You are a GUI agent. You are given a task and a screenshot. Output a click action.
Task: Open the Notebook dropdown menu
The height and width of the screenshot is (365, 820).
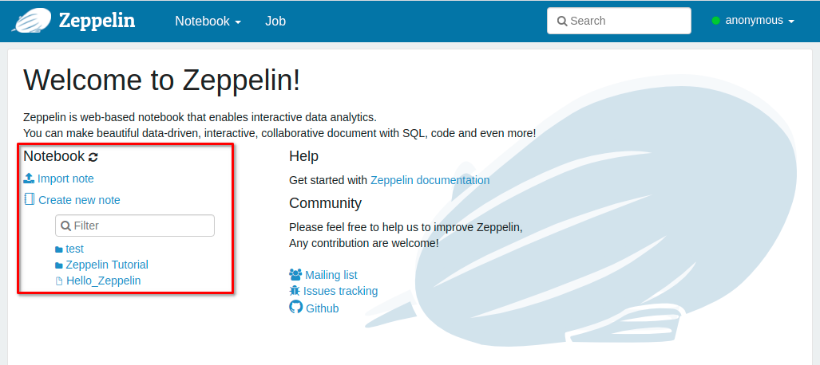tap(208, 22)
